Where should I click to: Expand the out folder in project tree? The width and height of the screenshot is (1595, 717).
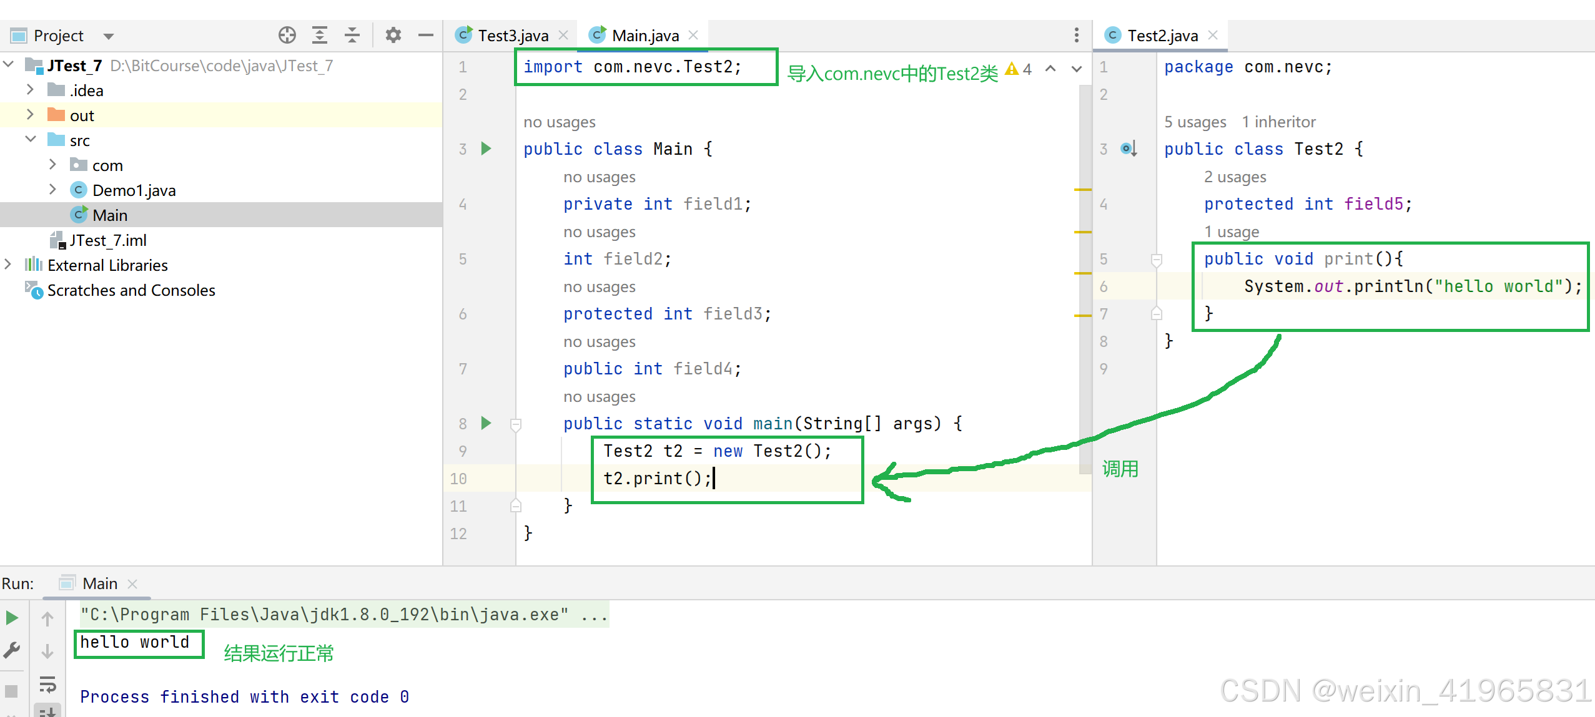click(30, 115)
